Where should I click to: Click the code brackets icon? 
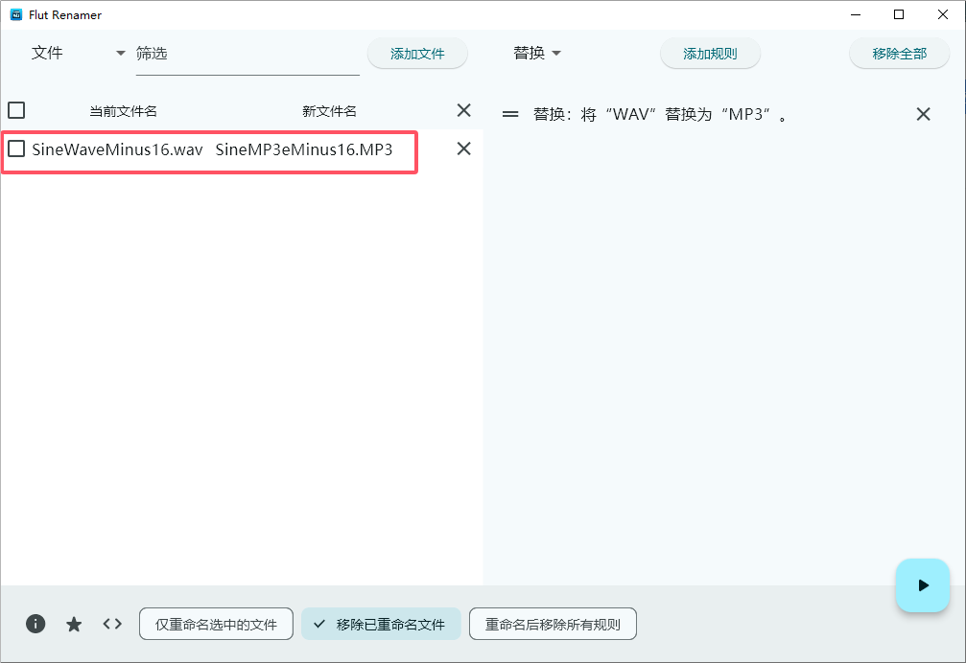112,624
